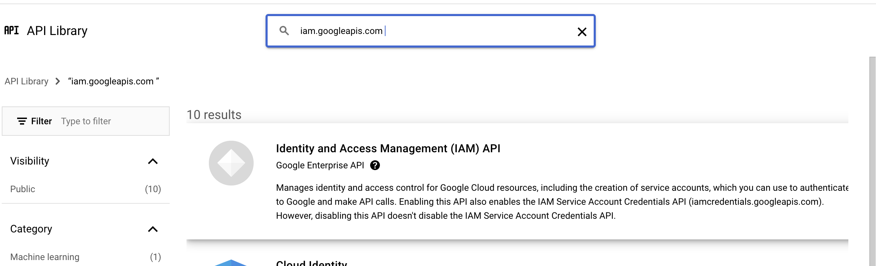Click the (1) count beside Machine learning
The image size is (876, 266).
pos(155,257)
